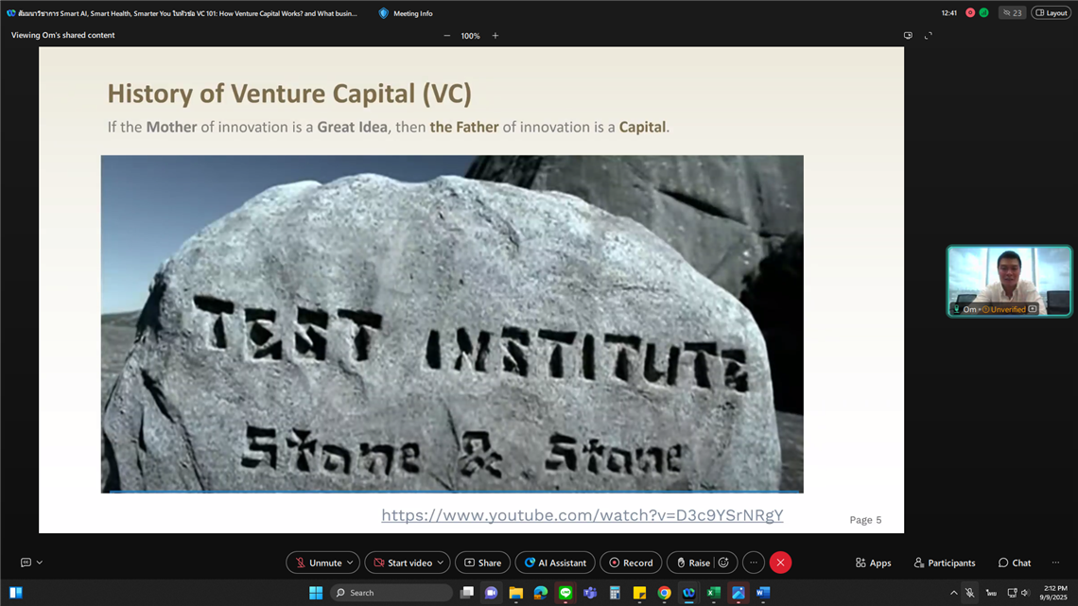Open the AI Assistant panel

(x=555, y=563)
